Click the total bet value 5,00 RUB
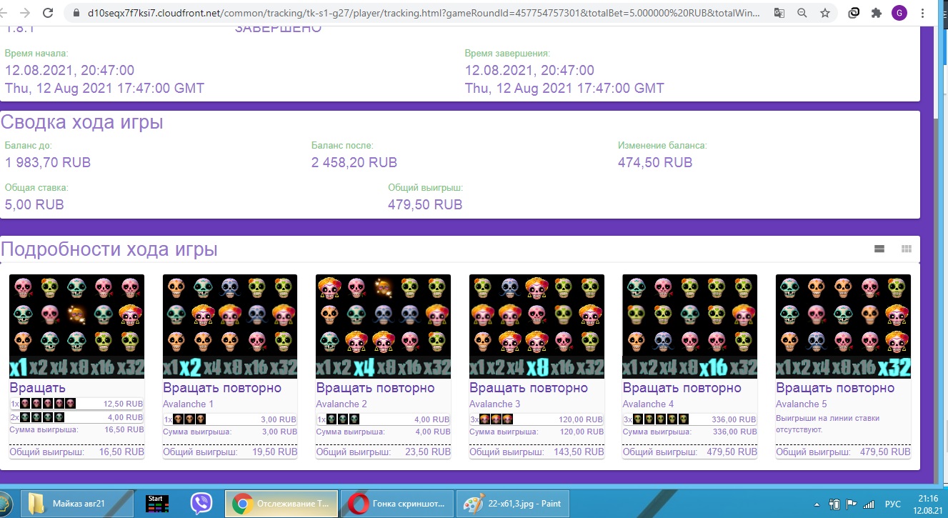The height and width of the screenshot is (518, 948). click(x=34, y=204)
